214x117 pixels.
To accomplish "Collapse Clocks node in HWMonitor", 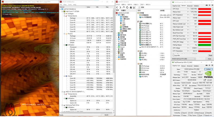I will point(64,76).
